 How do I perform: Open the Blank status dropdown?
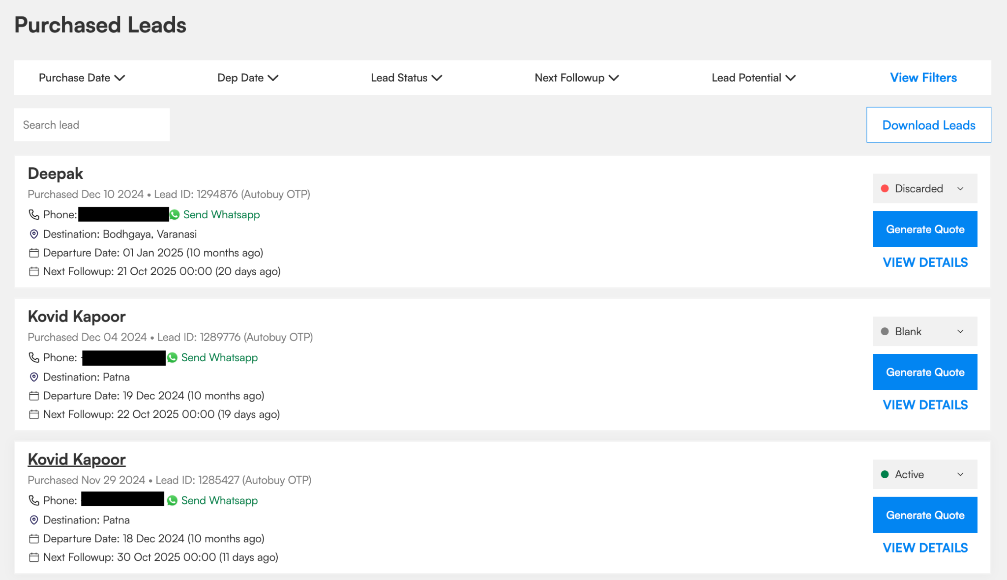pos(924,331)
